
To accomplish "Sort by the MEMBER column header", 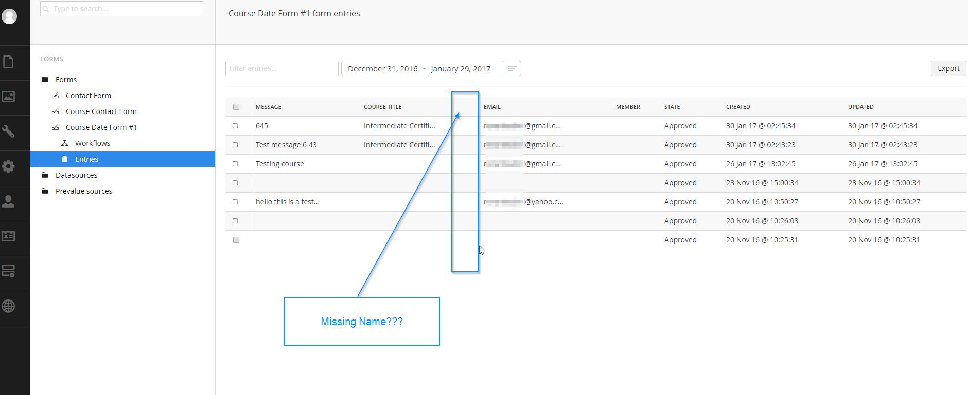I will click(628, 107).
